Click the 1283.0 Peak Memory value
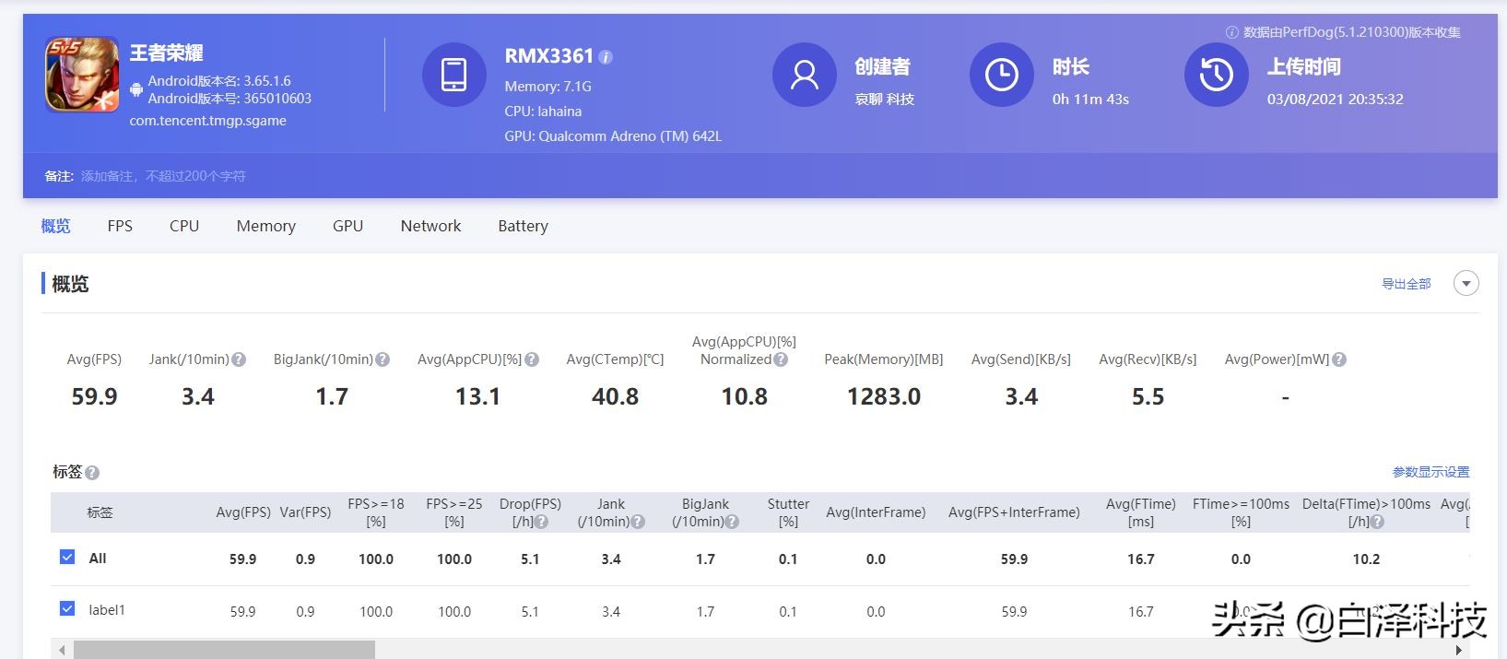The image size is (1507, 659). 884,396
